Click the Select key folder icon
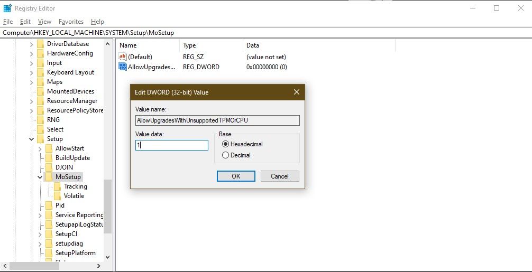The width and height of the screenshot is (532, 272). [40, 129]
